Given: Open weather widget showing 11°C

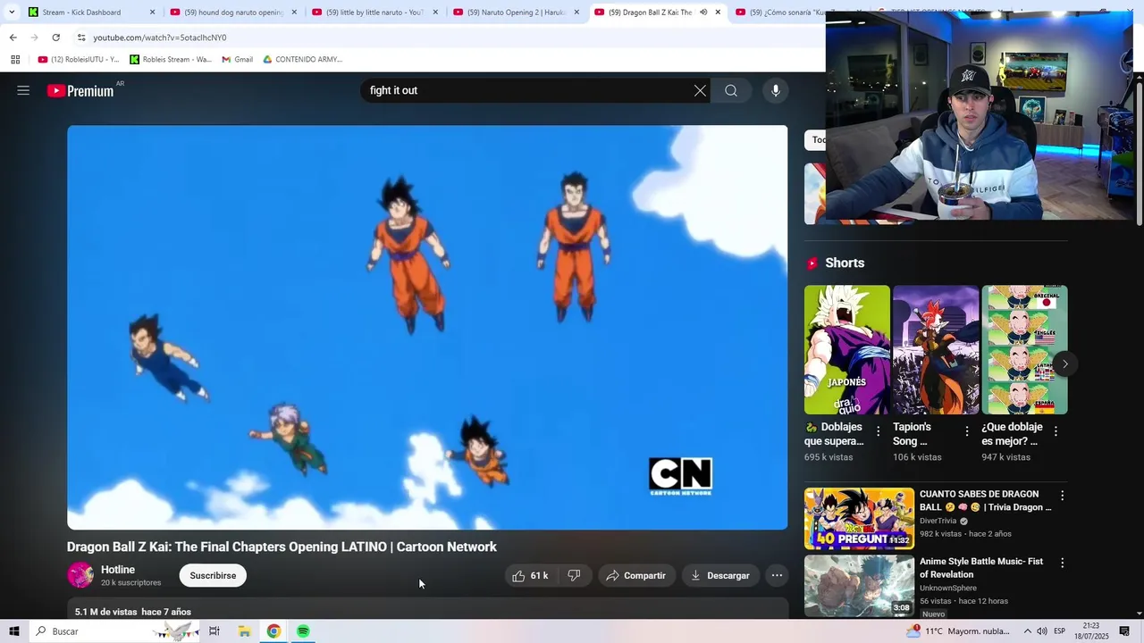Looking at the screenshot, I should pyautogui.click(x=959, y=631).
